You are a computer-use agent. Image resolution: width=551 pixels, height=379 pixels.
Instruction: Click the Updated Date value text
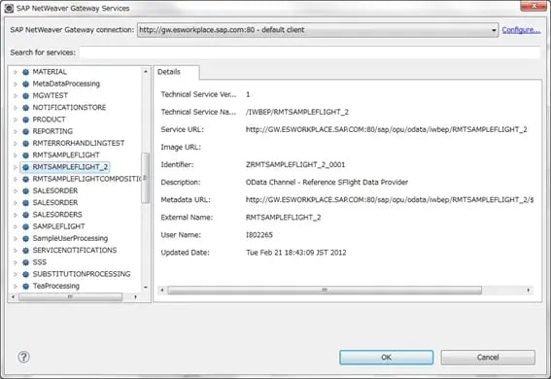[295, 253]
